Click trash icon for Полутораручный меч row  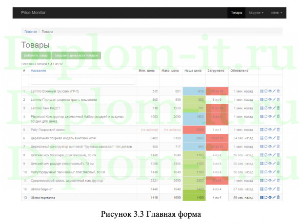point(279,171)
